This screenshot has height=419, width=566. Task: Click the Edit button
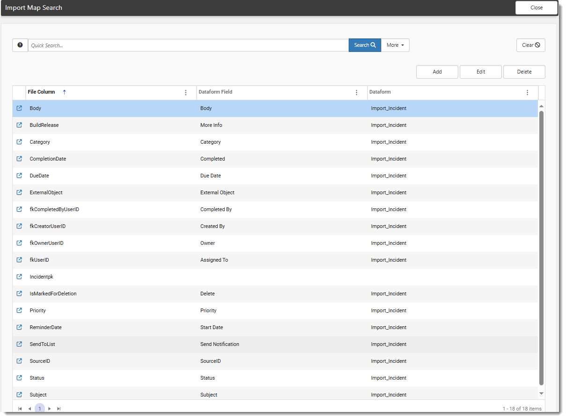pyautogui.click(x=481, y=72)
